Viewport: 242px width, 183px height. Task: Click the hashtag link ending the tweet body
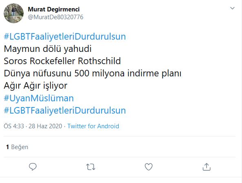[65, 111]
